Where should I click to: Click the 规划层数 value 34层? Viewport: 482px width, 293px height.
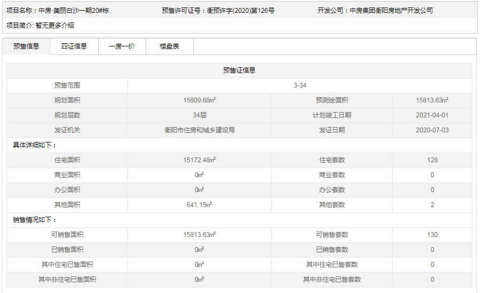click(199, 115)
